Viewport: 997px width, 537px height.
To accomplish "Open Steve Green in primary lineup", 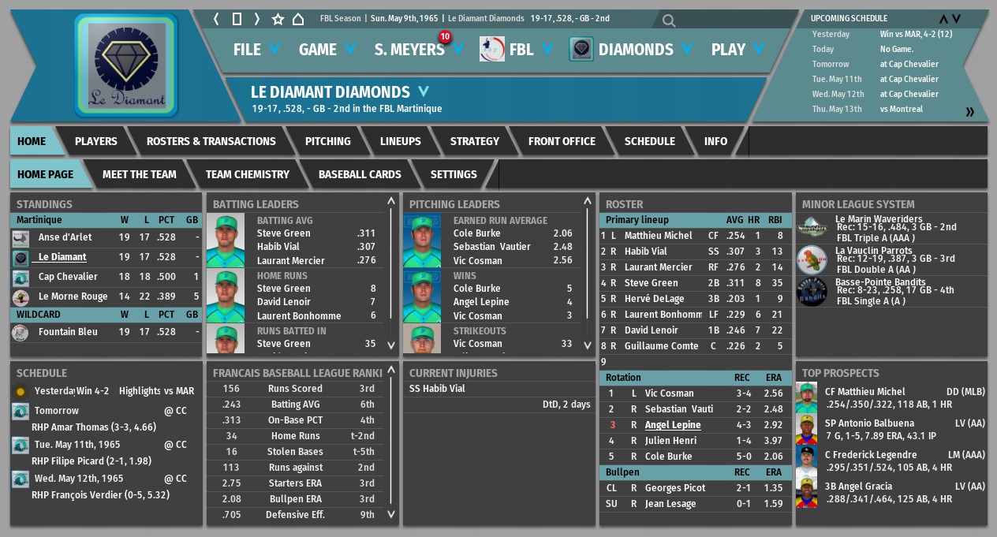I will pyautogui.click(x=651, y=283).
